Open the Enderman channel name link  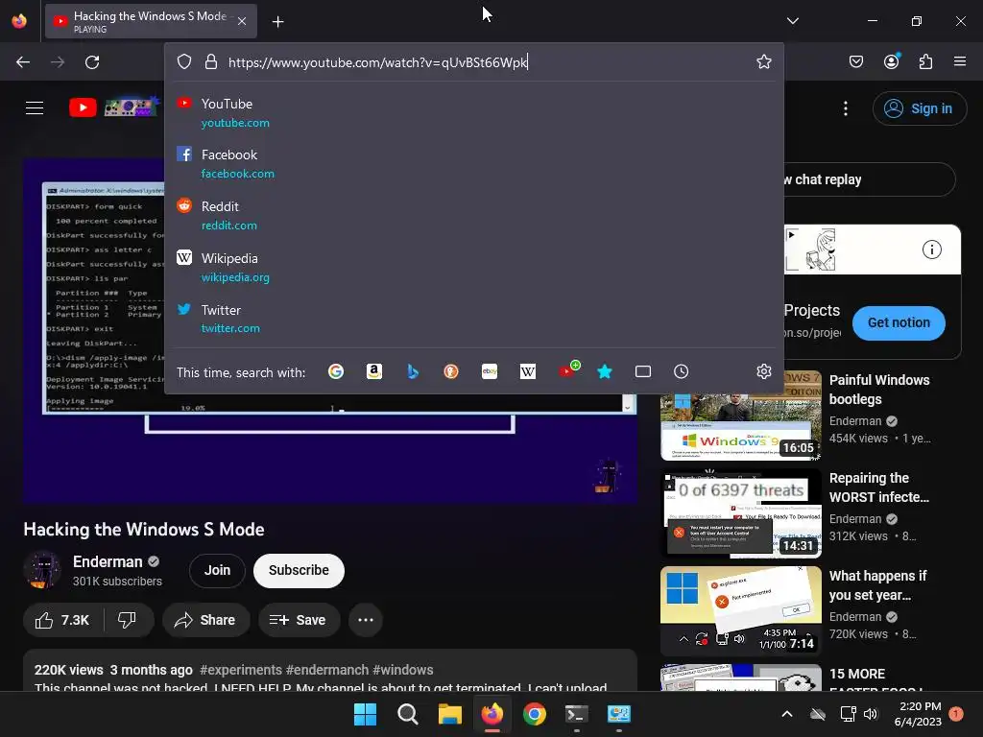pos(108,561)
